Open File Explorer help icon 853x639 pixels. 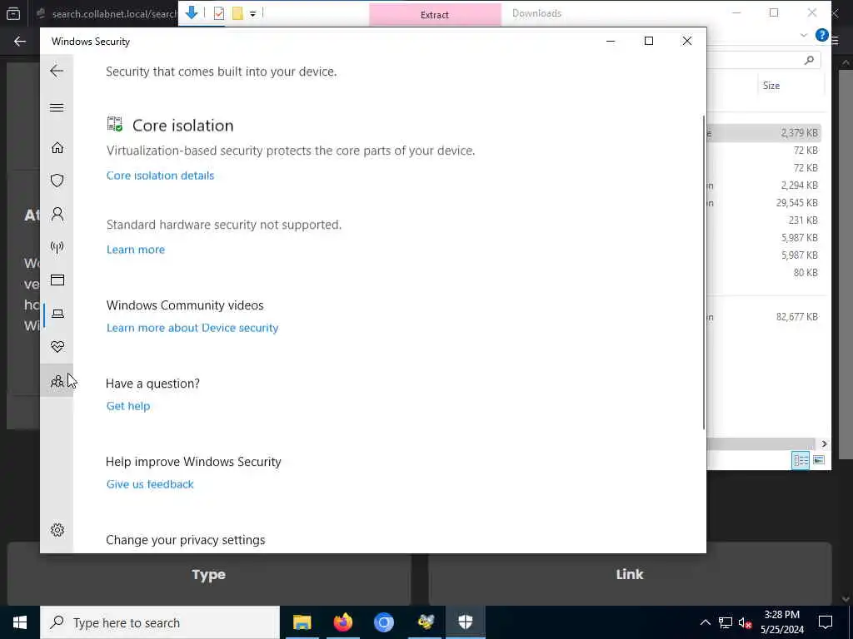822,35
